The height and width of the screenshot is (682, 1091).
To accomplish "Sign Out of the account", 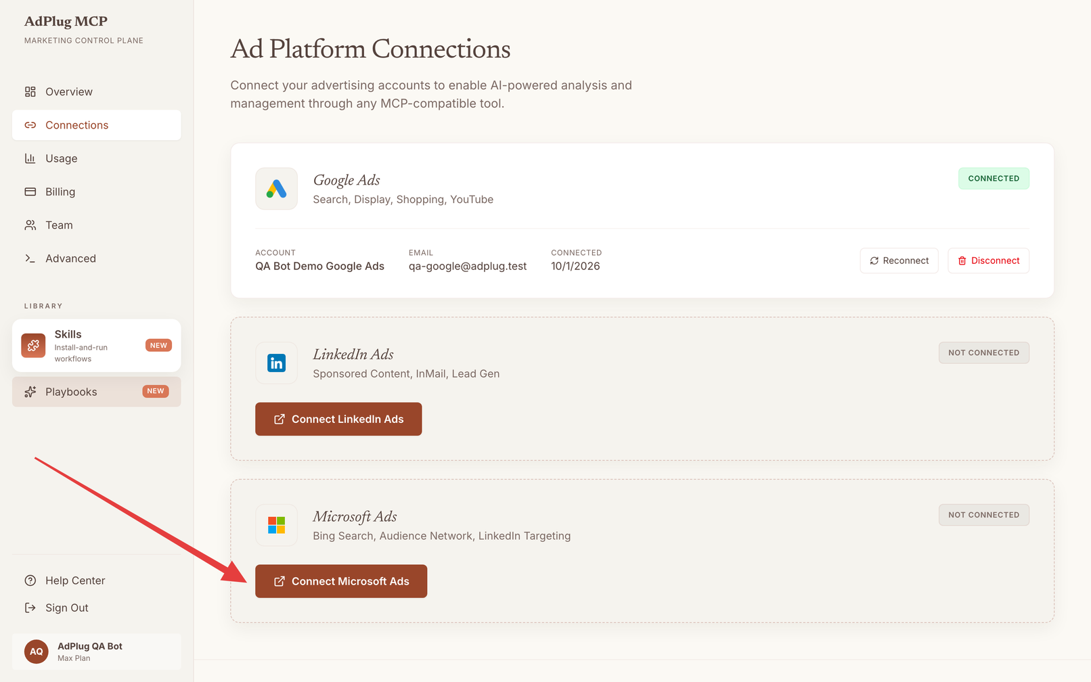I will [x=96, y=608].
